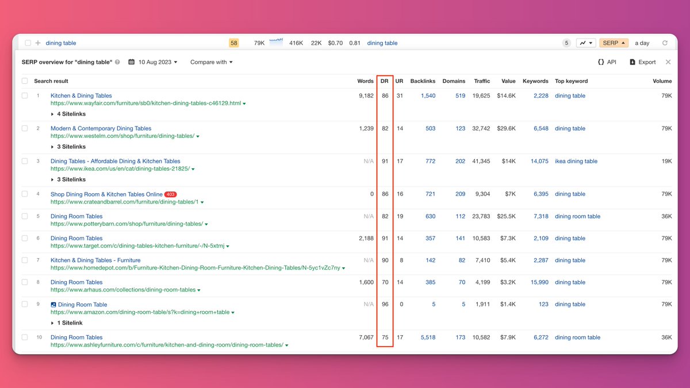Click the volume sparkline chart in keyword row

(x=276, y=43)
